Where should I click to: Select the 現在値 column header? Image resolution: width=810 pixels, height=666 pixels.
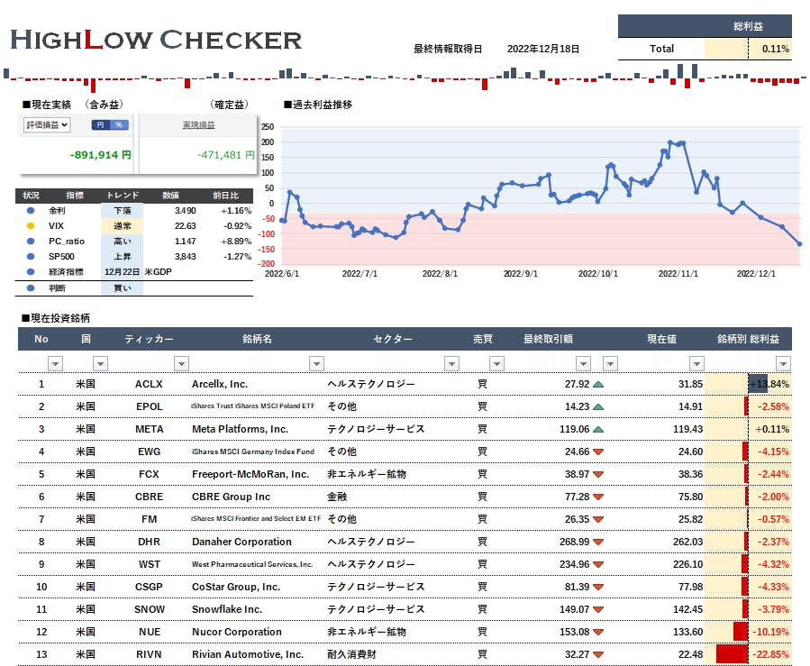tap(661, 340)
